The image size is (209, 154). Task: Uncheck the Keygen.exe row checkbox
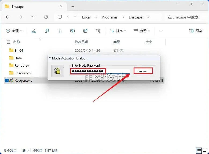click(x=7, y=80)
